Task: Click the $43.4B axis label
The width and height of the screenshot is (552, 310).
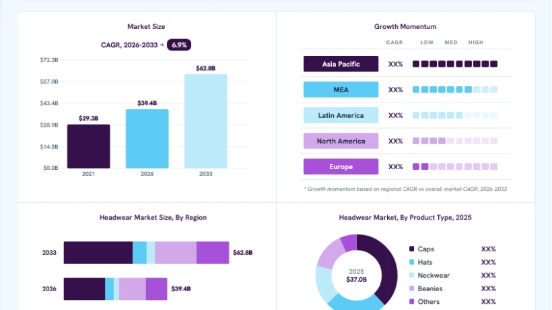Action: tap(49, 103)
